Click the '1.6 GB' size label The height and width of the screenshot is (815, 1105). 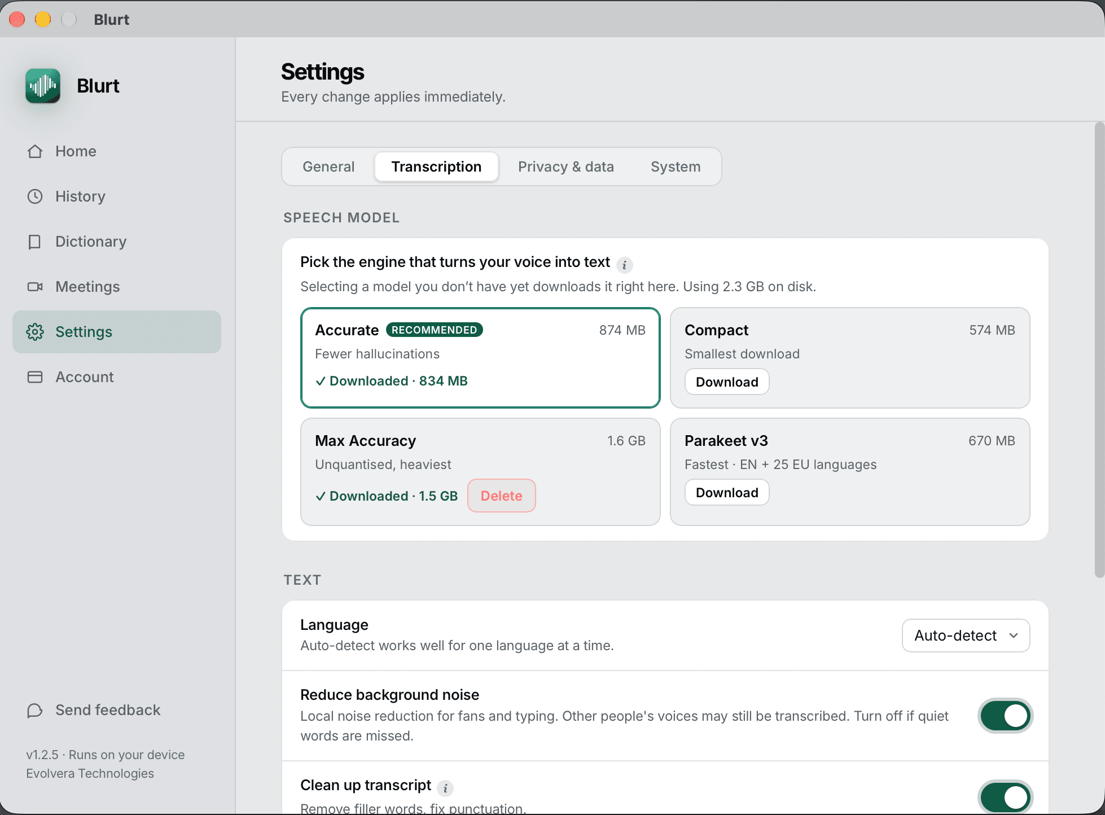click(626, 441)
